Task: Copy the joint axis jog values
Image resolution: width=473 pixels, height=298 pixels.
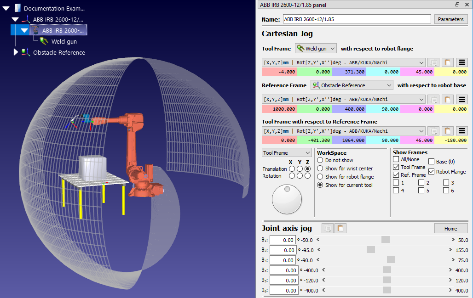Action: [x=327, y=228]
